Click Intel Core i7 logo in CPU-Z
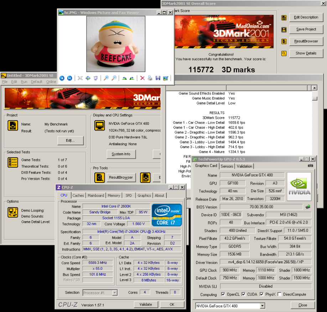This screenshot has width=327, height=312. [x=167, y=215]
